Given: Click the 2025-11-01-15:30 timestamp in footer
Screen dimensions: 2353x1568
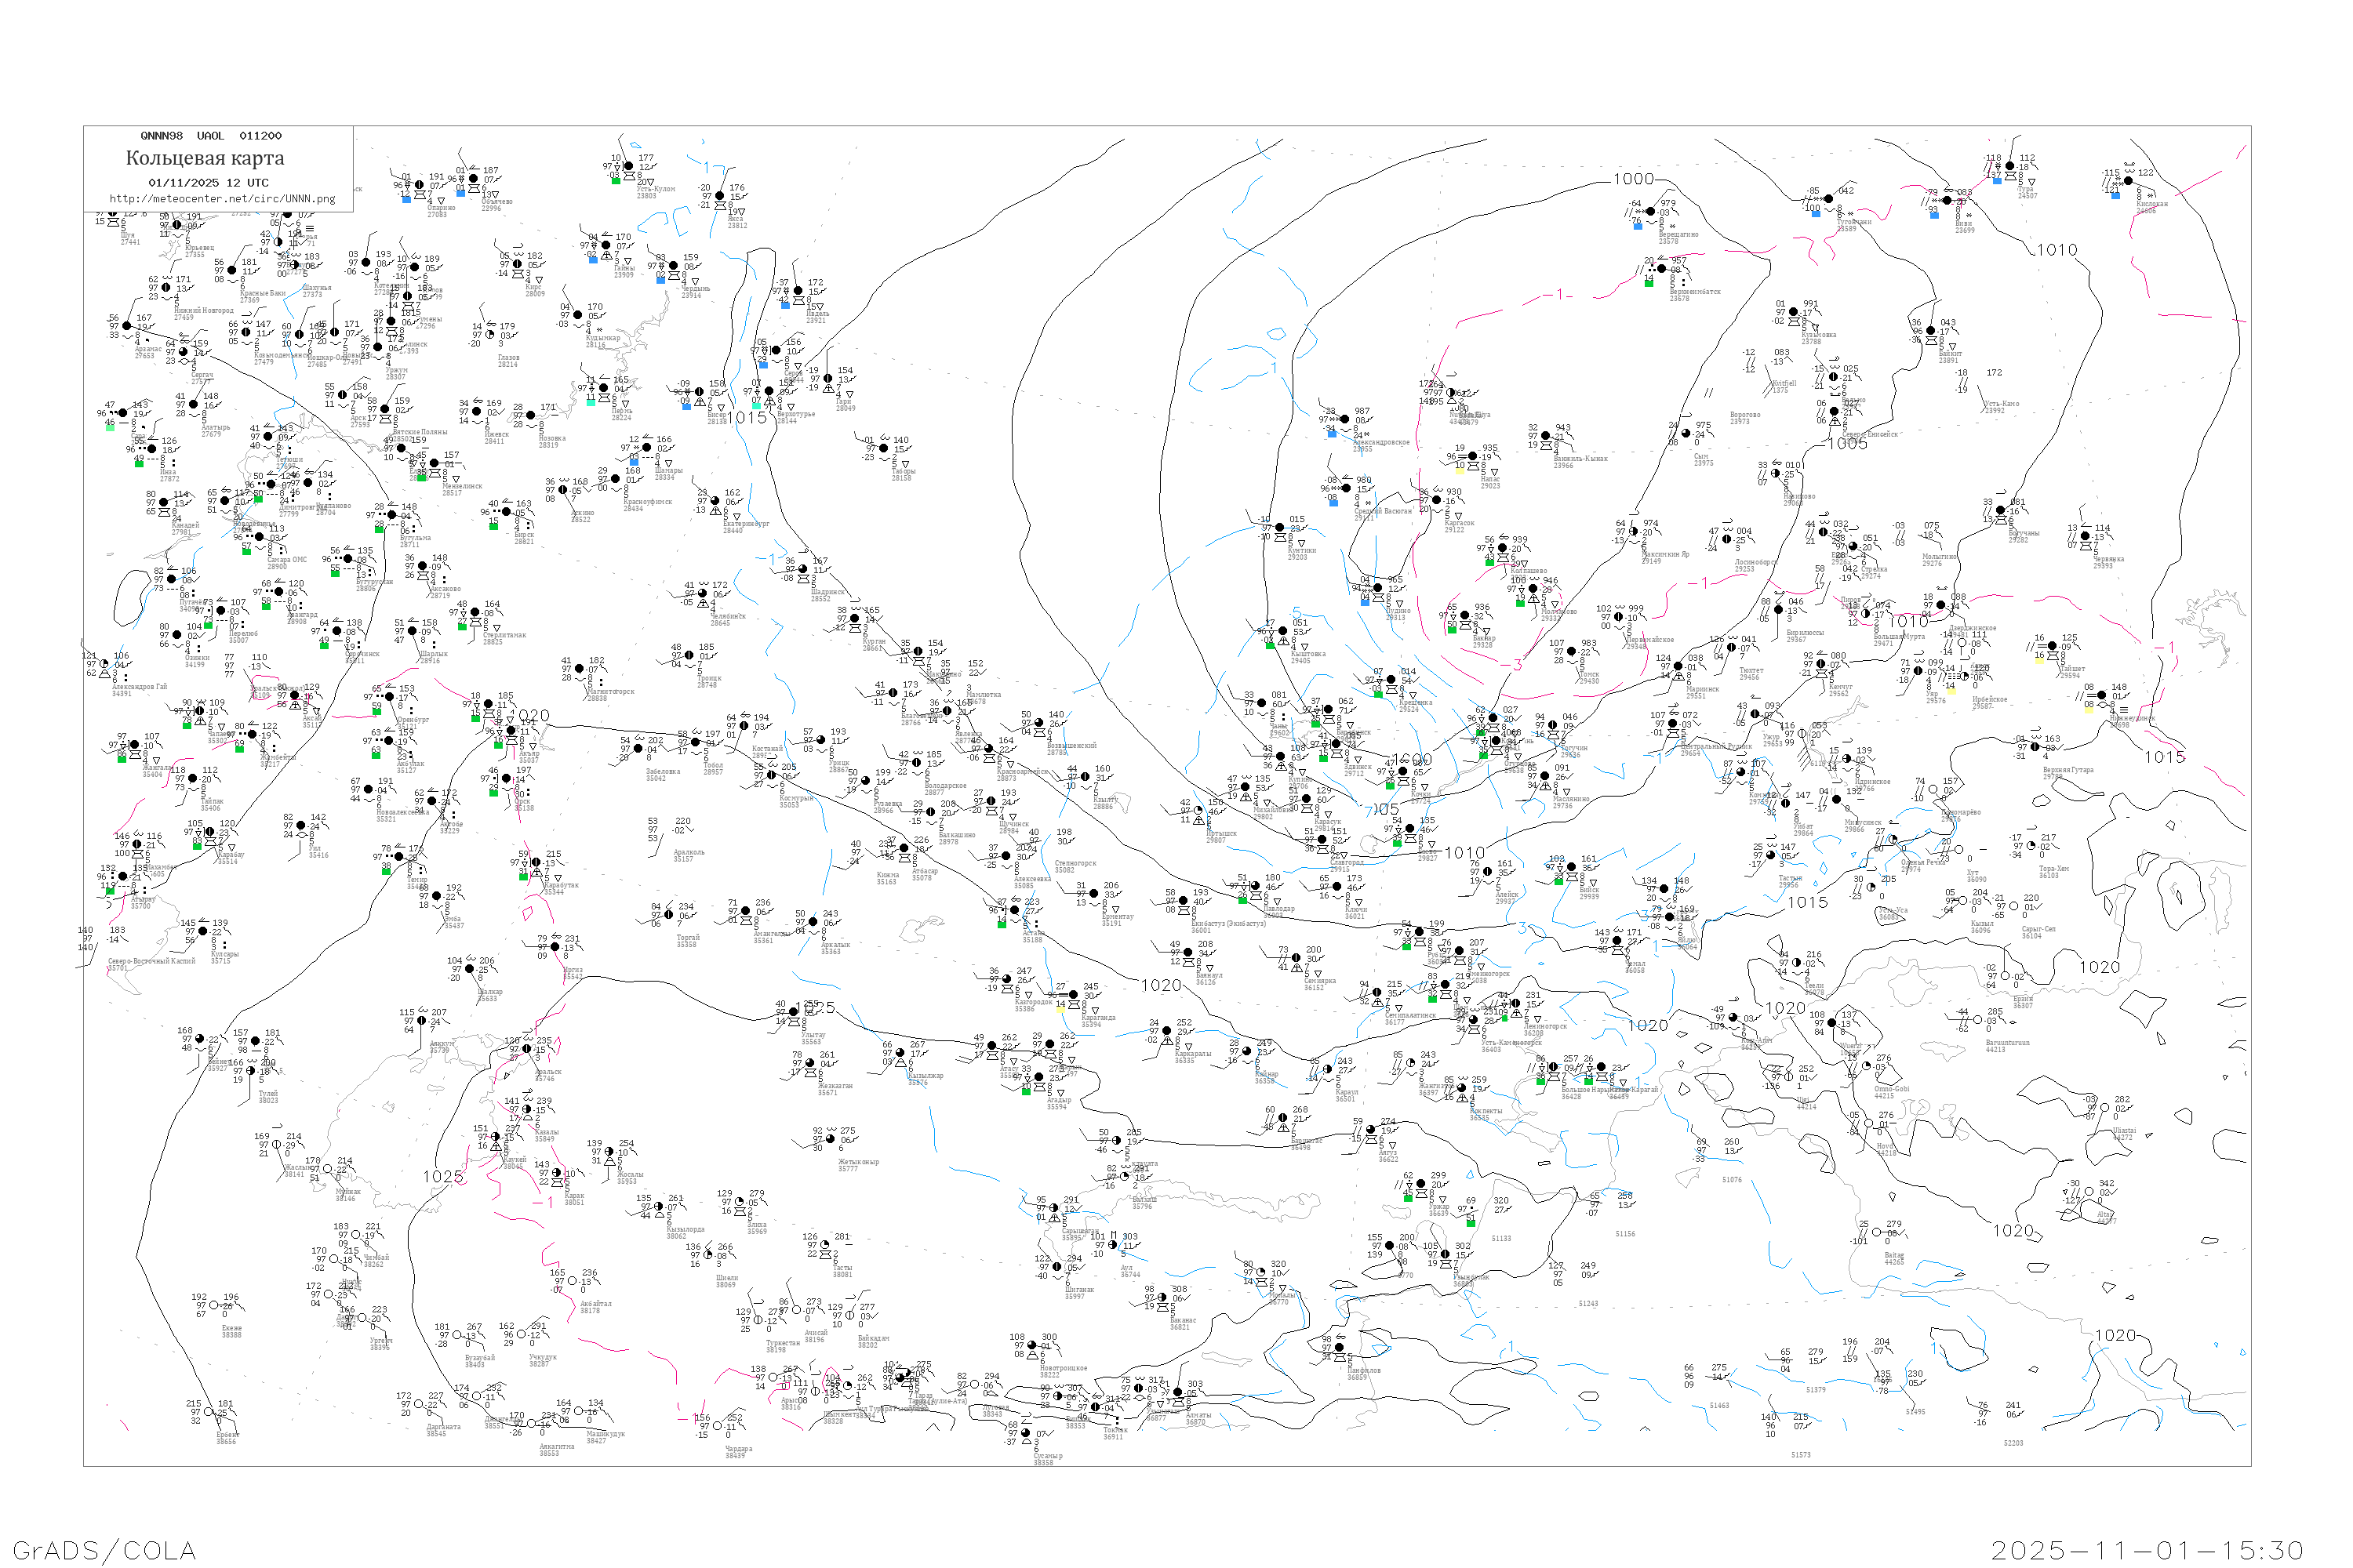Looking at the screenshot, I should tap(2147, 1550).
